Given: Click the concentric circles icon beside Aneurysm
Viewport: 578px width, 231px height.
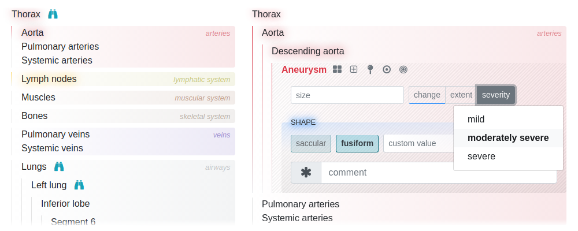Looking at the screenshot, I should click(403, 69).
